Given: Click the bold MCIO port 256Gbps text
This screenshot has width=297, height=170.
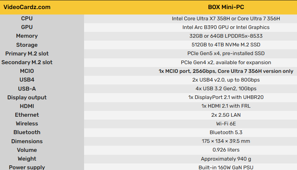Looking at the screenshot, I should [226, 71].
